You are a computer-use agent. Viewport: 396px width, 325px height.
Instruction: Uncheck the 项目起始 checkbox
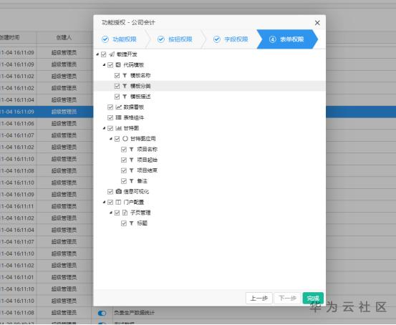[124, 160]
